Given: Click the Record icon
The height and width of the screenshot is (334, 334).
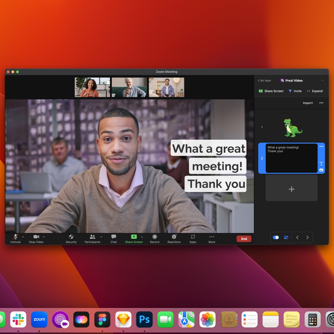Looking at the screenshot, I should (x=155, y=237).
